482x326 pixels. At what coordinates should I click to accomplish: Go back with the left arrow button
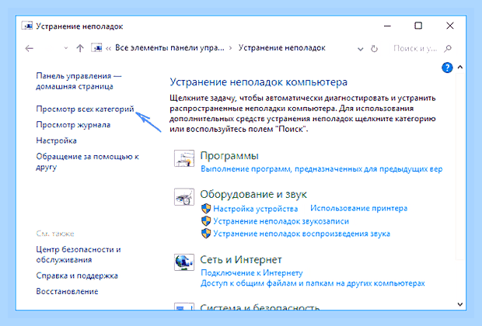pos(30,48)
